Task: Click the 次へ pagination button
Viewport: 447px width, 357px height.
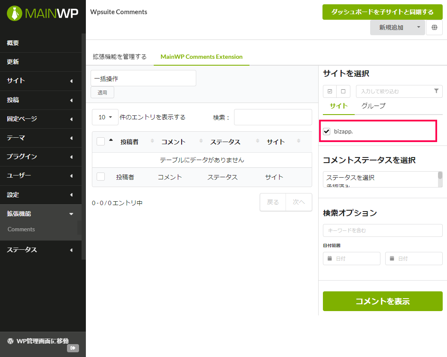Action: coord(299,202)
